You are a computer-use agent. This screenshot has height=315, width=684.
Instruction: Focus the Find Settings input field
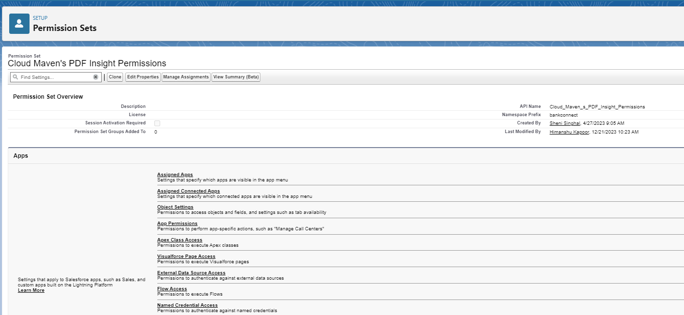tap(56, 77)
